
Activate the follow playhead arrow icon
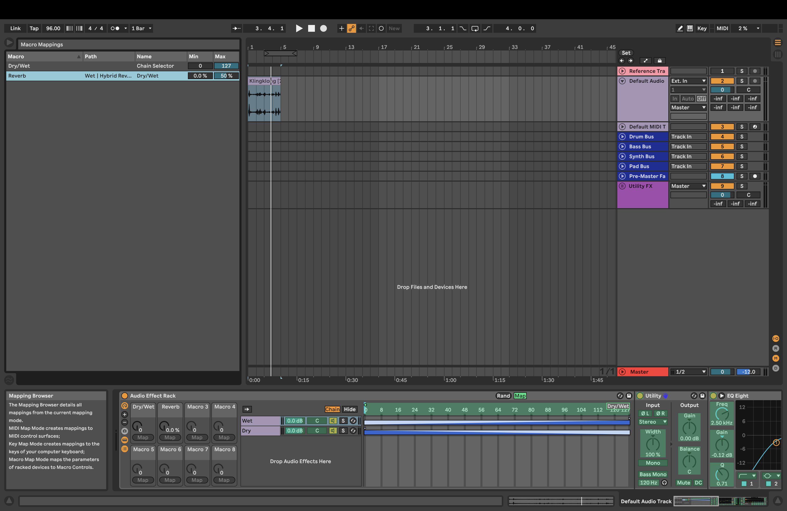(236, 28)
